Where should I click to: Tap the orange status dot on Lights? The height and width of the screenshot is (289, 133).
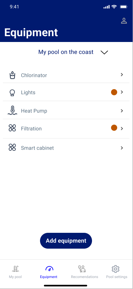114,92
